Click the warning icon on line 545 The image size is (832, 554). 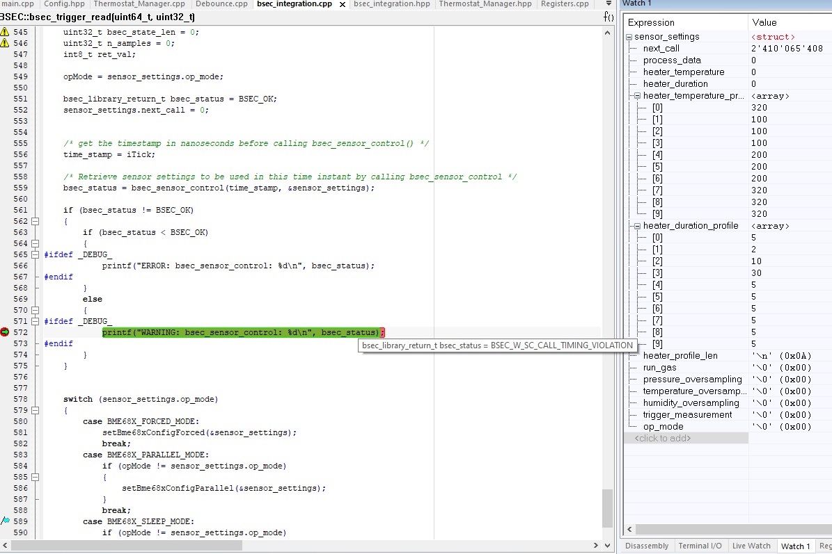pyautogui.click(x=5, y=32)
